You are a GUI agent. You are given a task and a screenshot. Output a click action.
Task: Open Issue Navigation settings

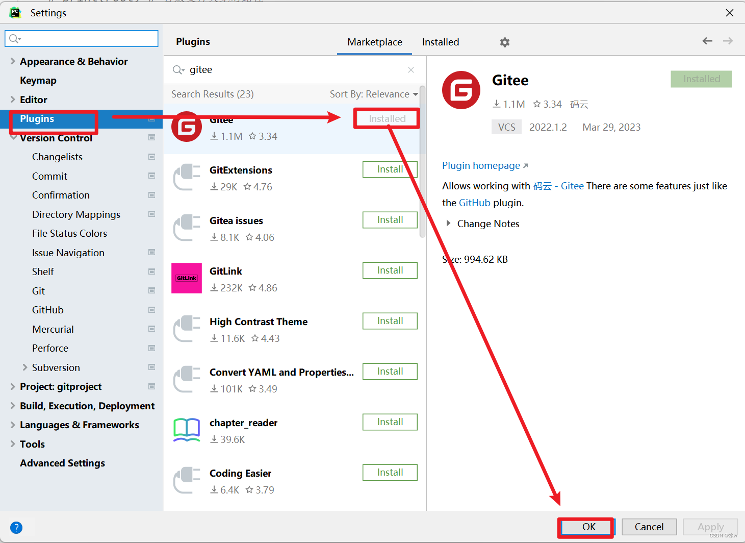(x=68, y=253)
